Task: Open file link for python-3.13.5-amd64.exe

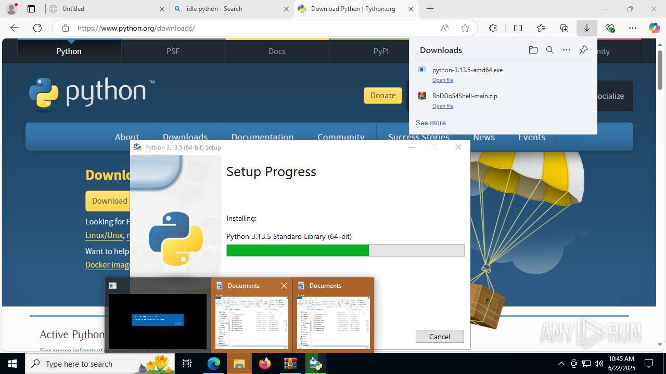Action: coord(443,80)
